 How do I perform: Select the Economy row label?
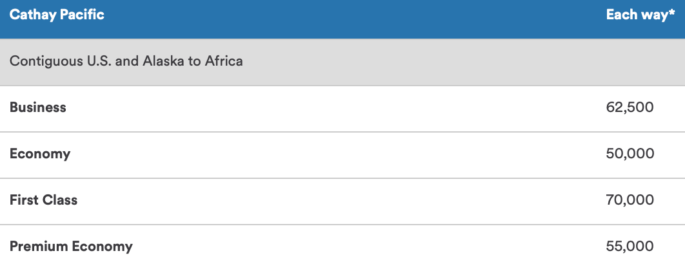40,154
